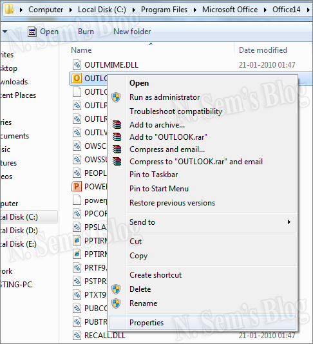Viewport: 313px width, 344px height.
Task: Click the WinRAR icon beside Compress and email
Action: coord(117,149)
